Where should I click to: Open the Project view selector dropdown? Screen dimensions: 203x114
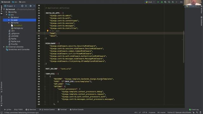(x=10, y=6)
